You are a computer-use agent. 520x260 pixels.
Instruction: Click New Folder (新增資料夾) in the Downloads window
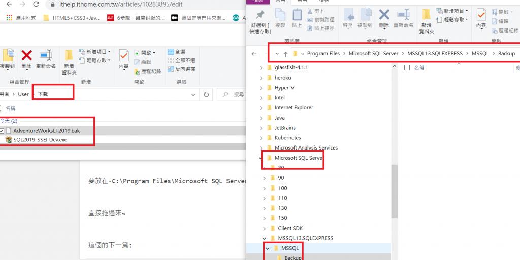[69, 62]
